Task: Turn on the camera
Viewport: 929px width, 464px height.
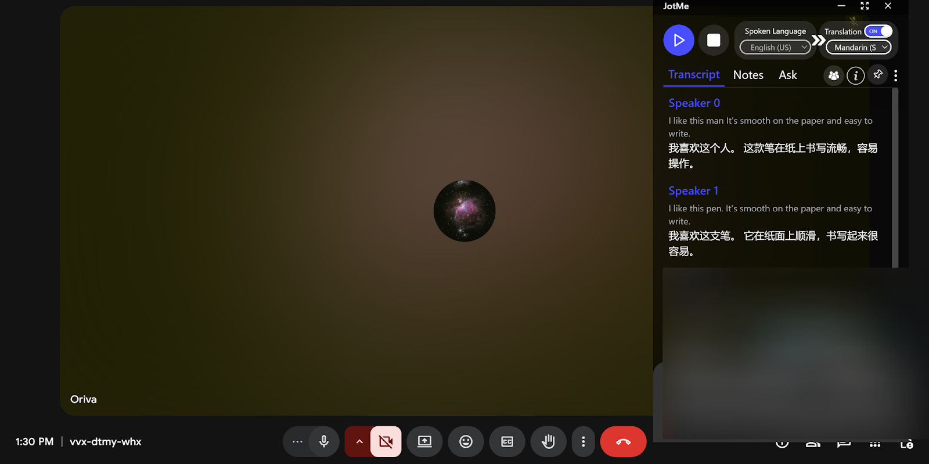Action: click(386, 441)
